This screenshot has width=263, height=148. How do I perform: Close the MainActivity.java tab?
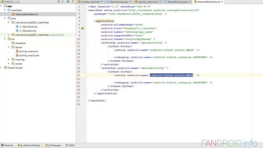click(x=131, y=2)
